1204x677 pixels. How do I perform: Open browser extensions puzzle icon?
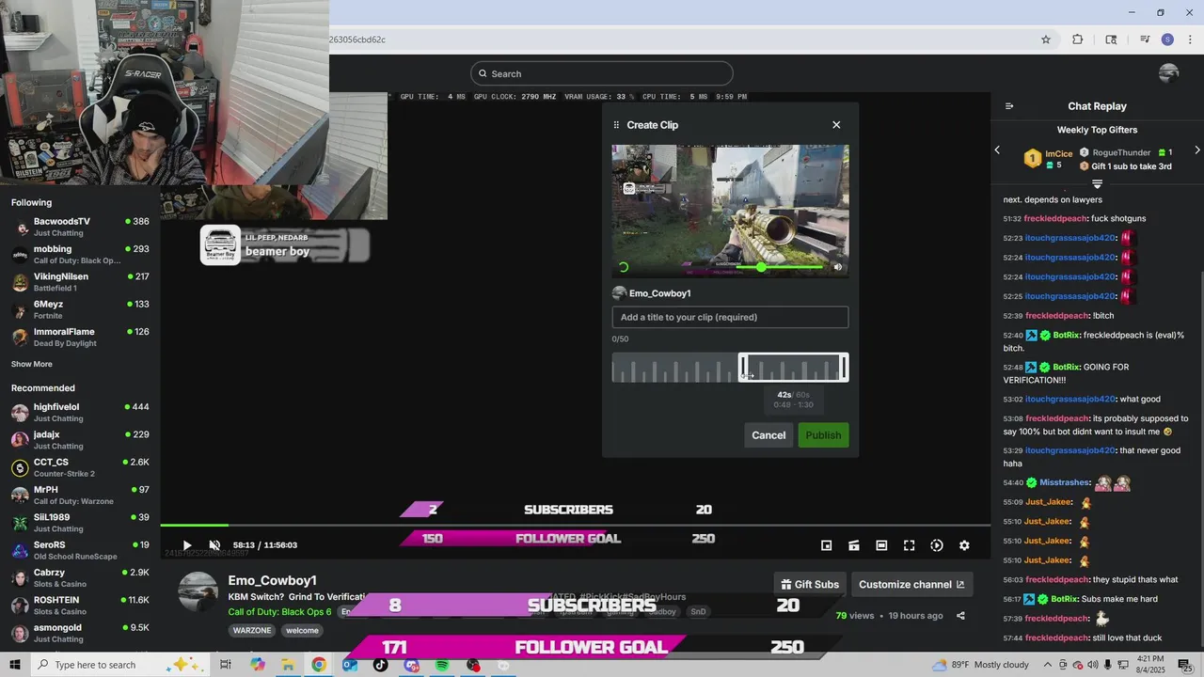pos(1078,39)
